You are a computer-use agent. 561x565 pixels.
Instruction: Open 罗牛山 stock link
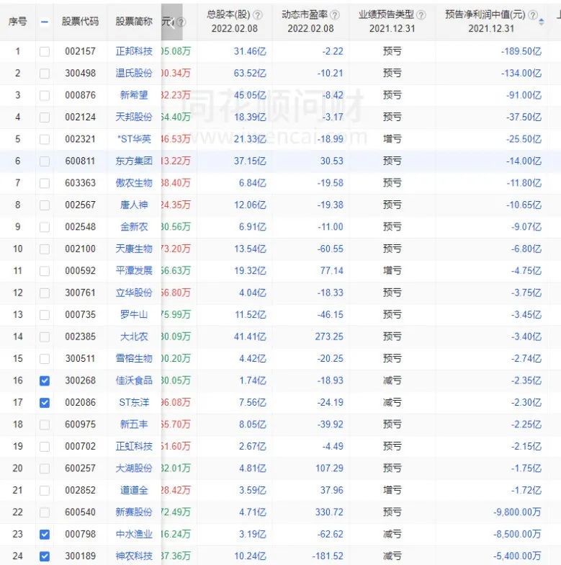[134, 314]
